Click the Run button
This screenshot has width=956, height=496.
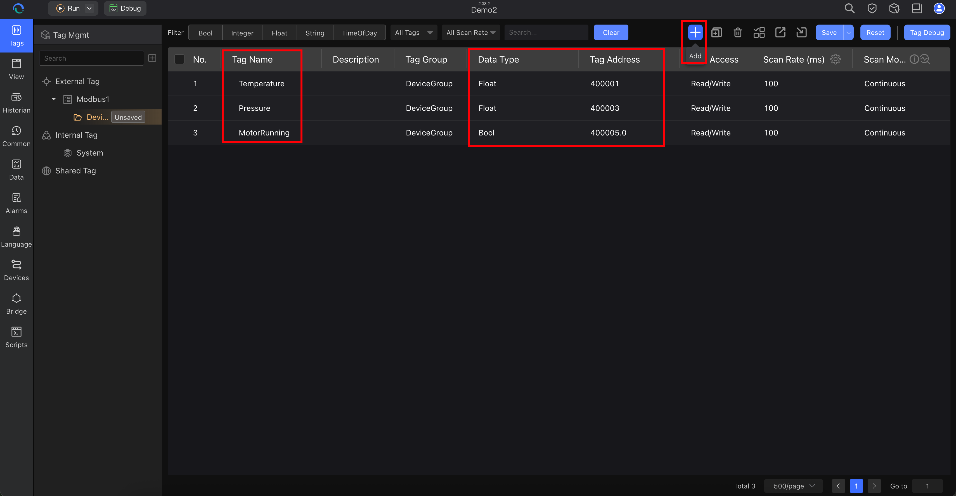click(x=68, y=9)
